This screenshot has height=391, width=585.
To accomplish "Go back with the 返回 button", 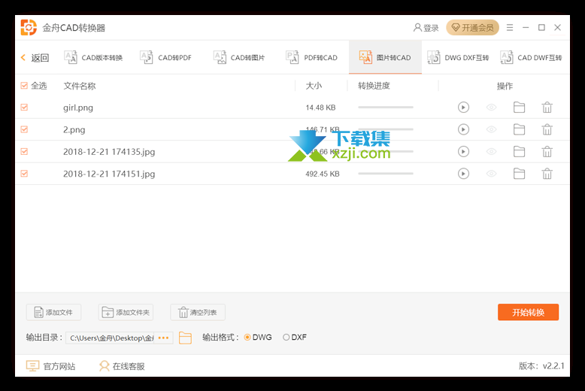I will pos(35,58).
